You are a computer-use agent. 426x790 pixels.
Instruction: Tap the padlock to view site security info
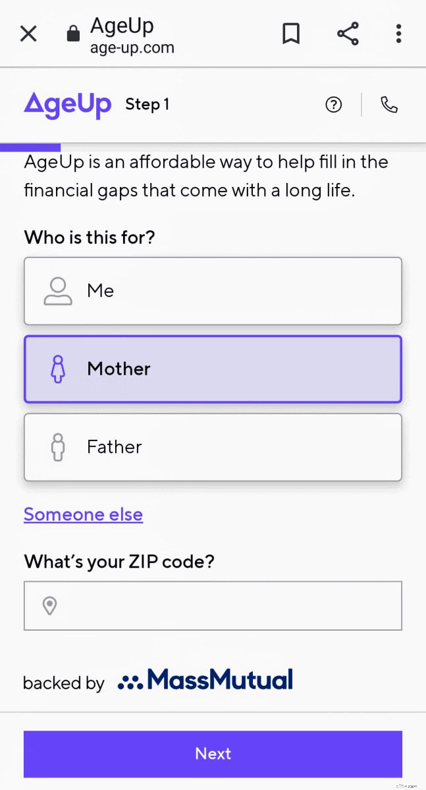click(73, 34)
